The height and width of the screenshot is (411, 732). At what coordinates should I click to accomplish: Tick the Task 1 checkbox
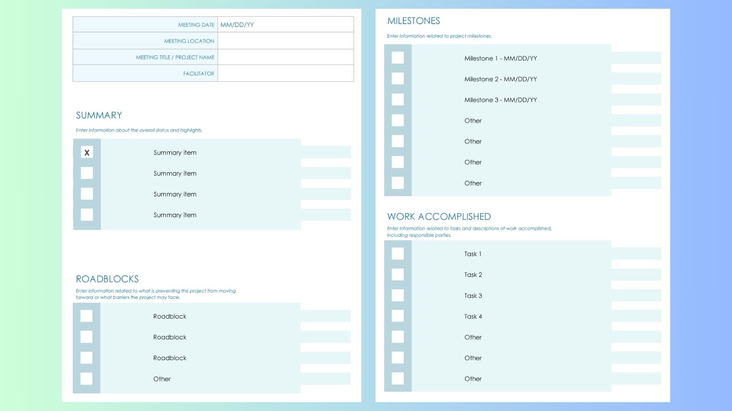(398, 254)
